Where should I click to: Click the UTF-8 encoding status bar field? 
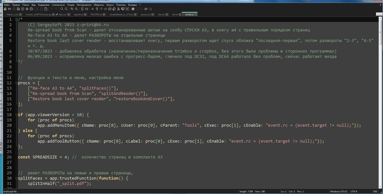pyautogui.click(x=361, y=191)
